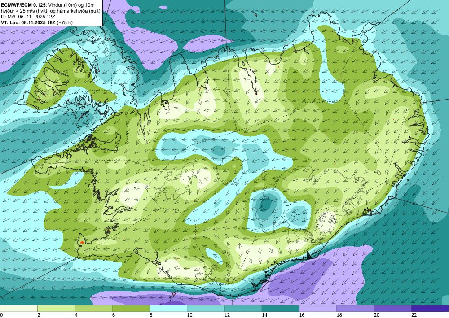This screenshot has width=449, height=318.
Task: Select the dark indigo legend swatch above 22 m/s
Action: click(430, 308)
